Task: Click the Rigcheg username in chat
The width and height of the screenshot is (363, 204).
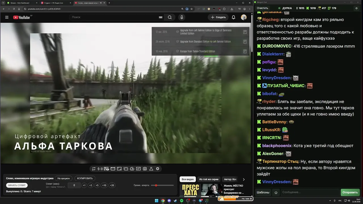Action: 271,20
